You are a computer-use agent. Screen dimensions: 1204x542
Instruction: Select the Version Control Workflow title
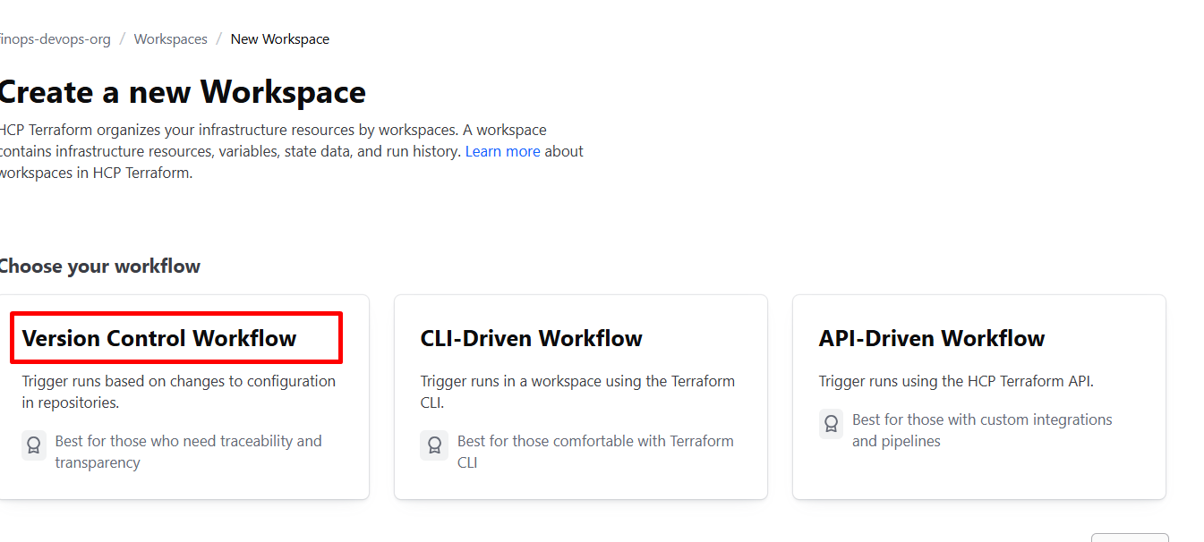click(159, 338)
